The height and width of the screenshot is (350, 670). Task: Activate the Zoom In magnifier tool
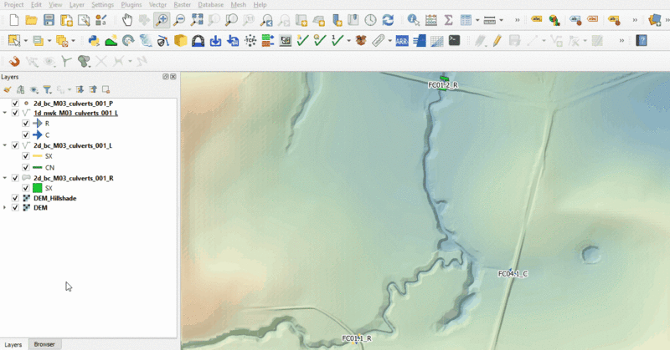(161, 20)
